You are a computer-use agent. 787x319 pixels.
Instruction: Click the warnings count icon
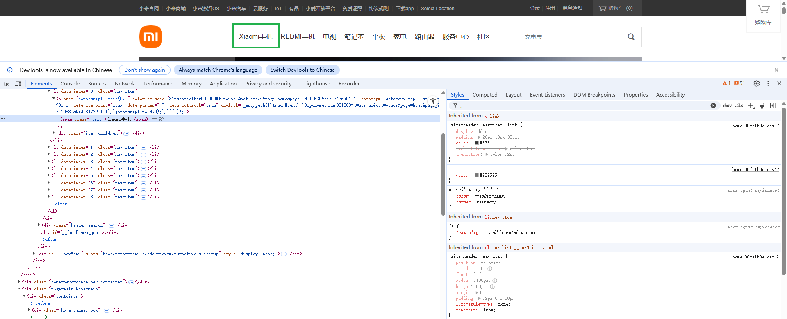[726, 83]
